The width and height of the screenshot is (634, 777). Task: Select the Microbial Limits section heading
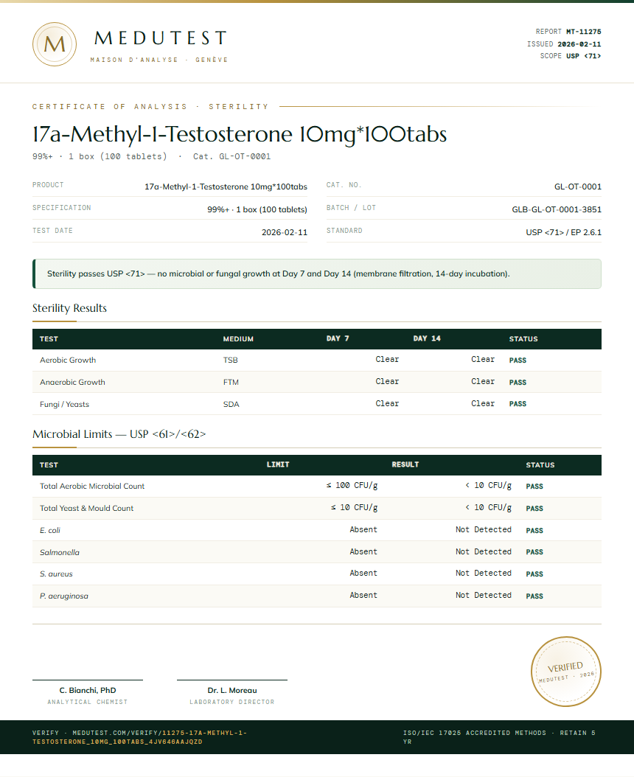119,434
